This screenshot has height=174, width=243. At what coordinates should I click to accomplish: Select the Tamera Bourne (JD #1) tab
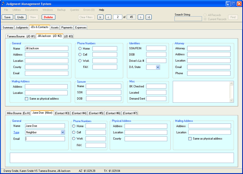(x=21, y=36)
